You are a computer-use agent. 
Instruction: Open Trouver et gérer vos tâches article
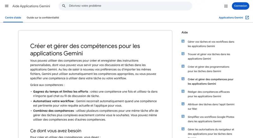tap(209, 56)
